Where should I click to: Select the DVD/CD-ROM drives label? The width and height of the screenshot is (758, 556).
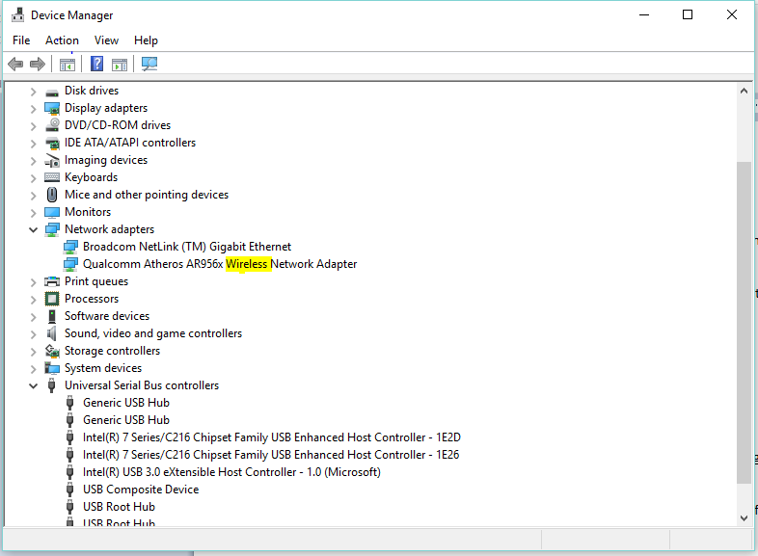[118, 125]
